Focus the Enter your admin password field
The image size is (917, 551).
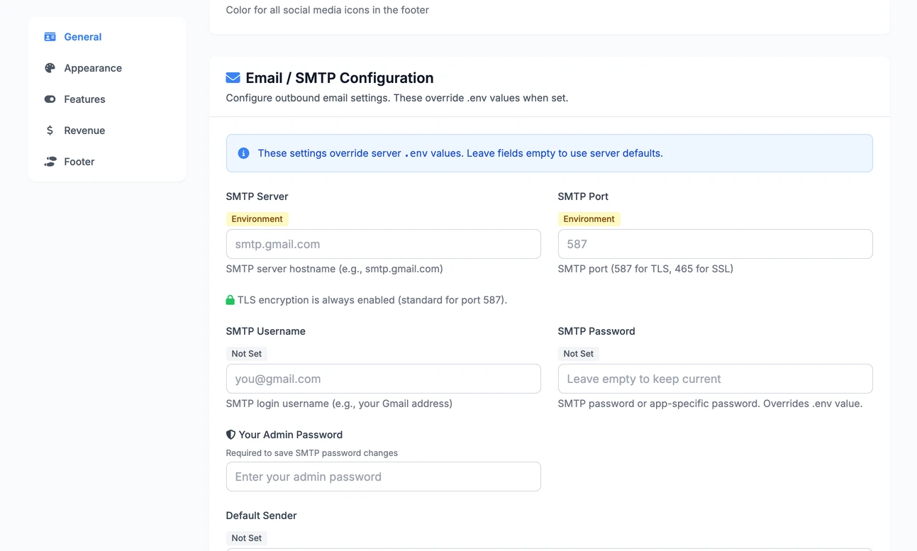tap(383, 477)
